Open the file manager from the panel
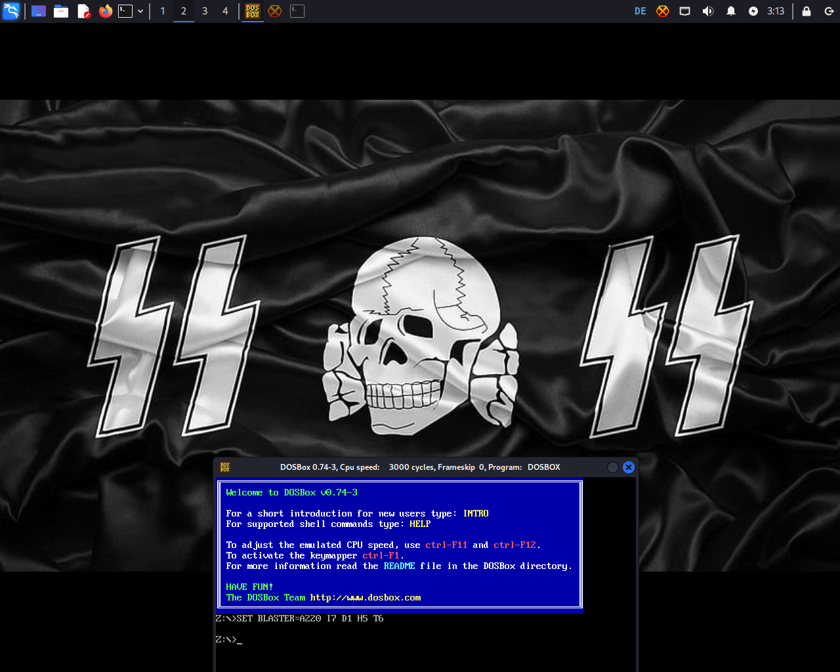The height and width of the screenshot is (672, 840). [61, 11]
